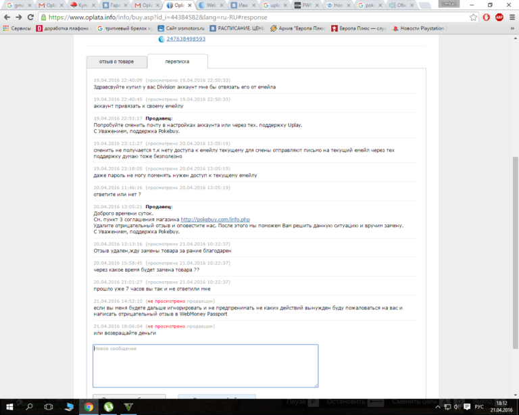
Task: Open the Action Center notifications icon
Action: pos(467,407)
